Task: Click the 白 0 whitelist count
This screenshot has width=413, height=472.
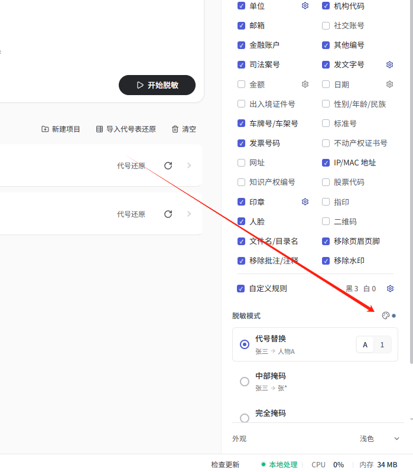Action: 370,289
